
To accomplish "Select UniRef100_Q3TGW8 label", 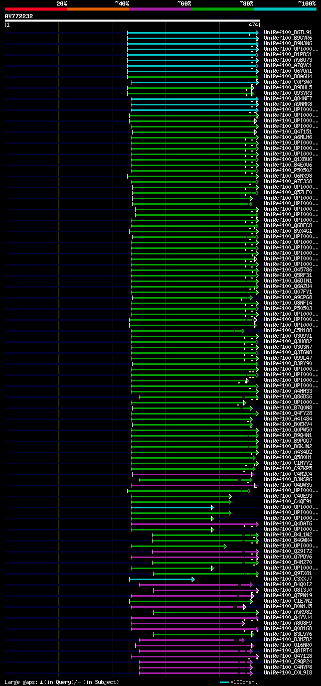I will click(289, 352).
